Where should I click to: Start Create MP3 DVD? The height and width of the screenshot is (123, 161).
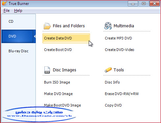(x=118, y=38)
